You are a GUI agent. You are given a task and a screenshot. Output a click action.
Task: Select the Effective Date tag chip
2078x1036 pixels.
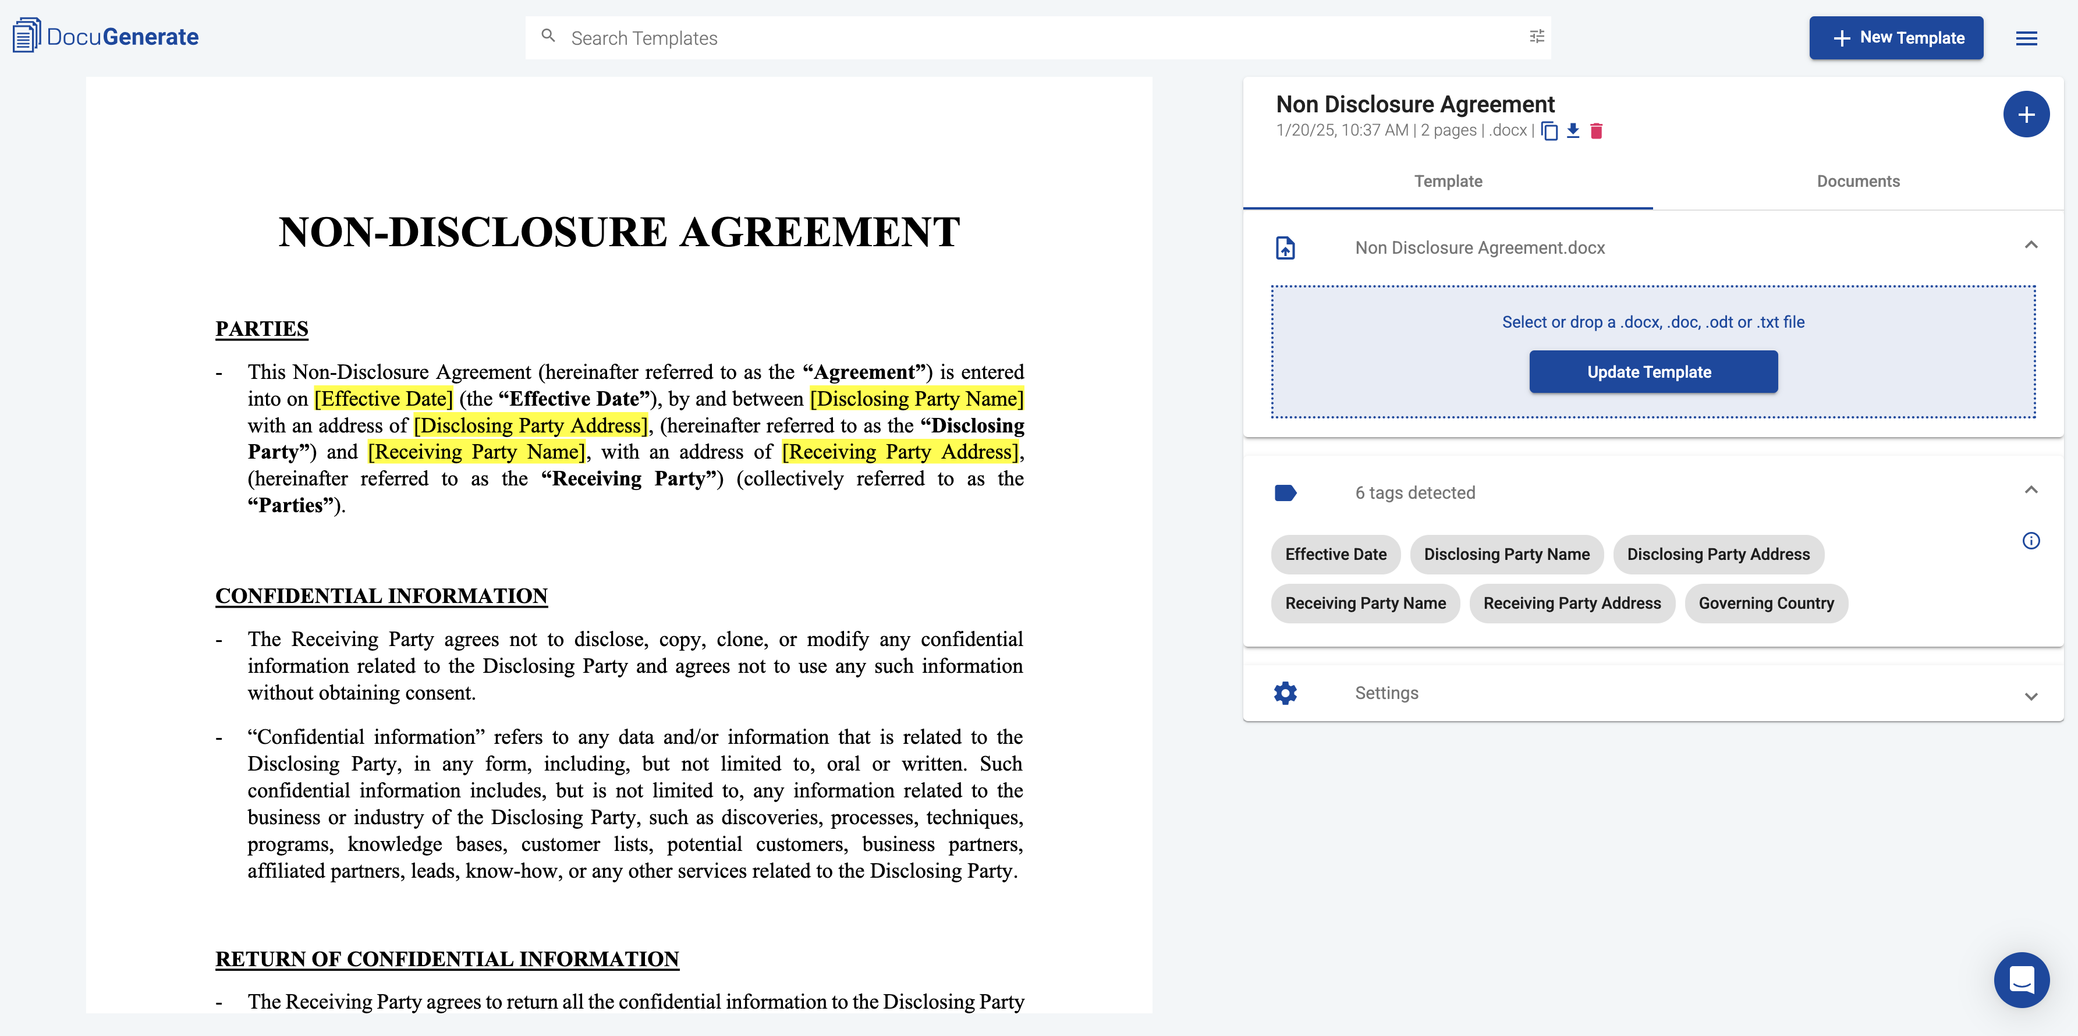pos(1335,554)
